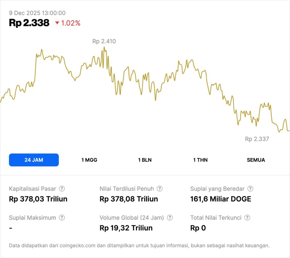The height and width of the screenshot is (258, 290).
Task: Click the Rp 378,03 Triliun market cap value
Action: 38,199
